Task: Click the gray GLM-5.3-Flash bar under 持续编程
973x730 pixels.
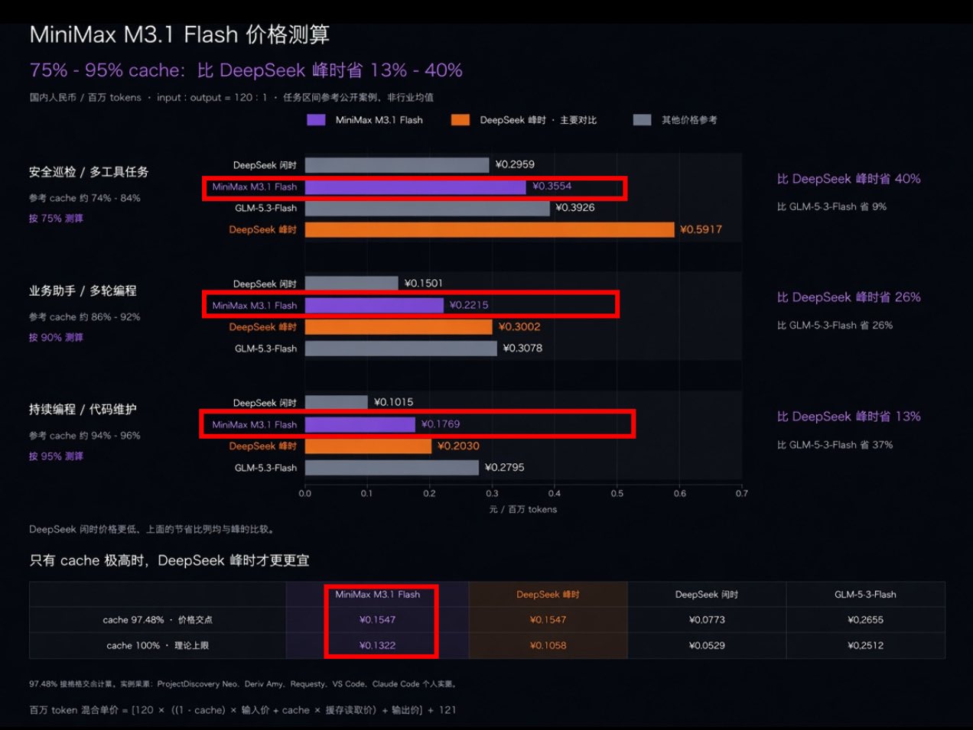Action: tap(392, 468)
